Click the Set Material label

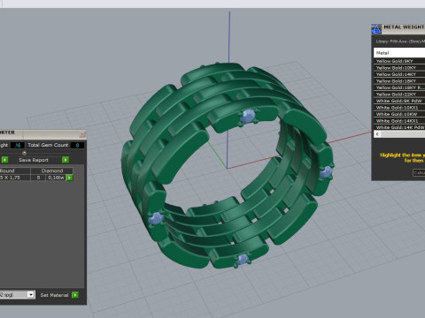click(54, 295)
